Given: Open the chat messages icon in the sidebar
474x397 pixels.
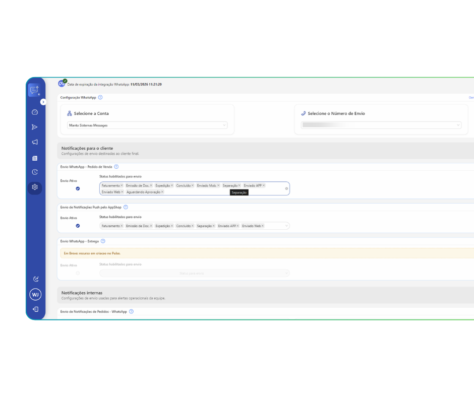Looking at the screenshot, I should 34,90.
